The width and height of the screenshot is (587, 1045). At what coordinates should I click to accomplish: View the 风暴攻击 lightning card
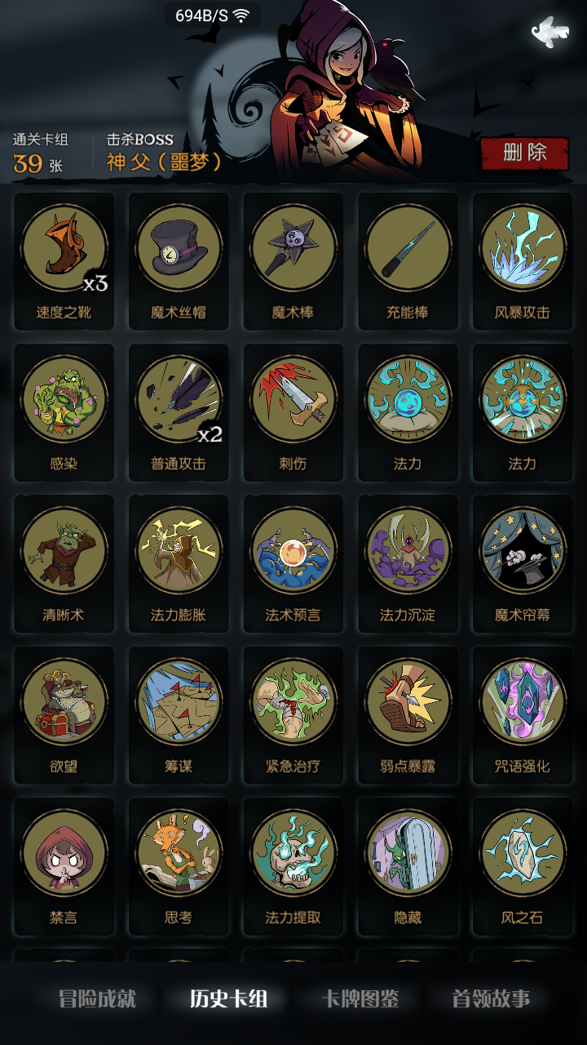pos(523,260)
